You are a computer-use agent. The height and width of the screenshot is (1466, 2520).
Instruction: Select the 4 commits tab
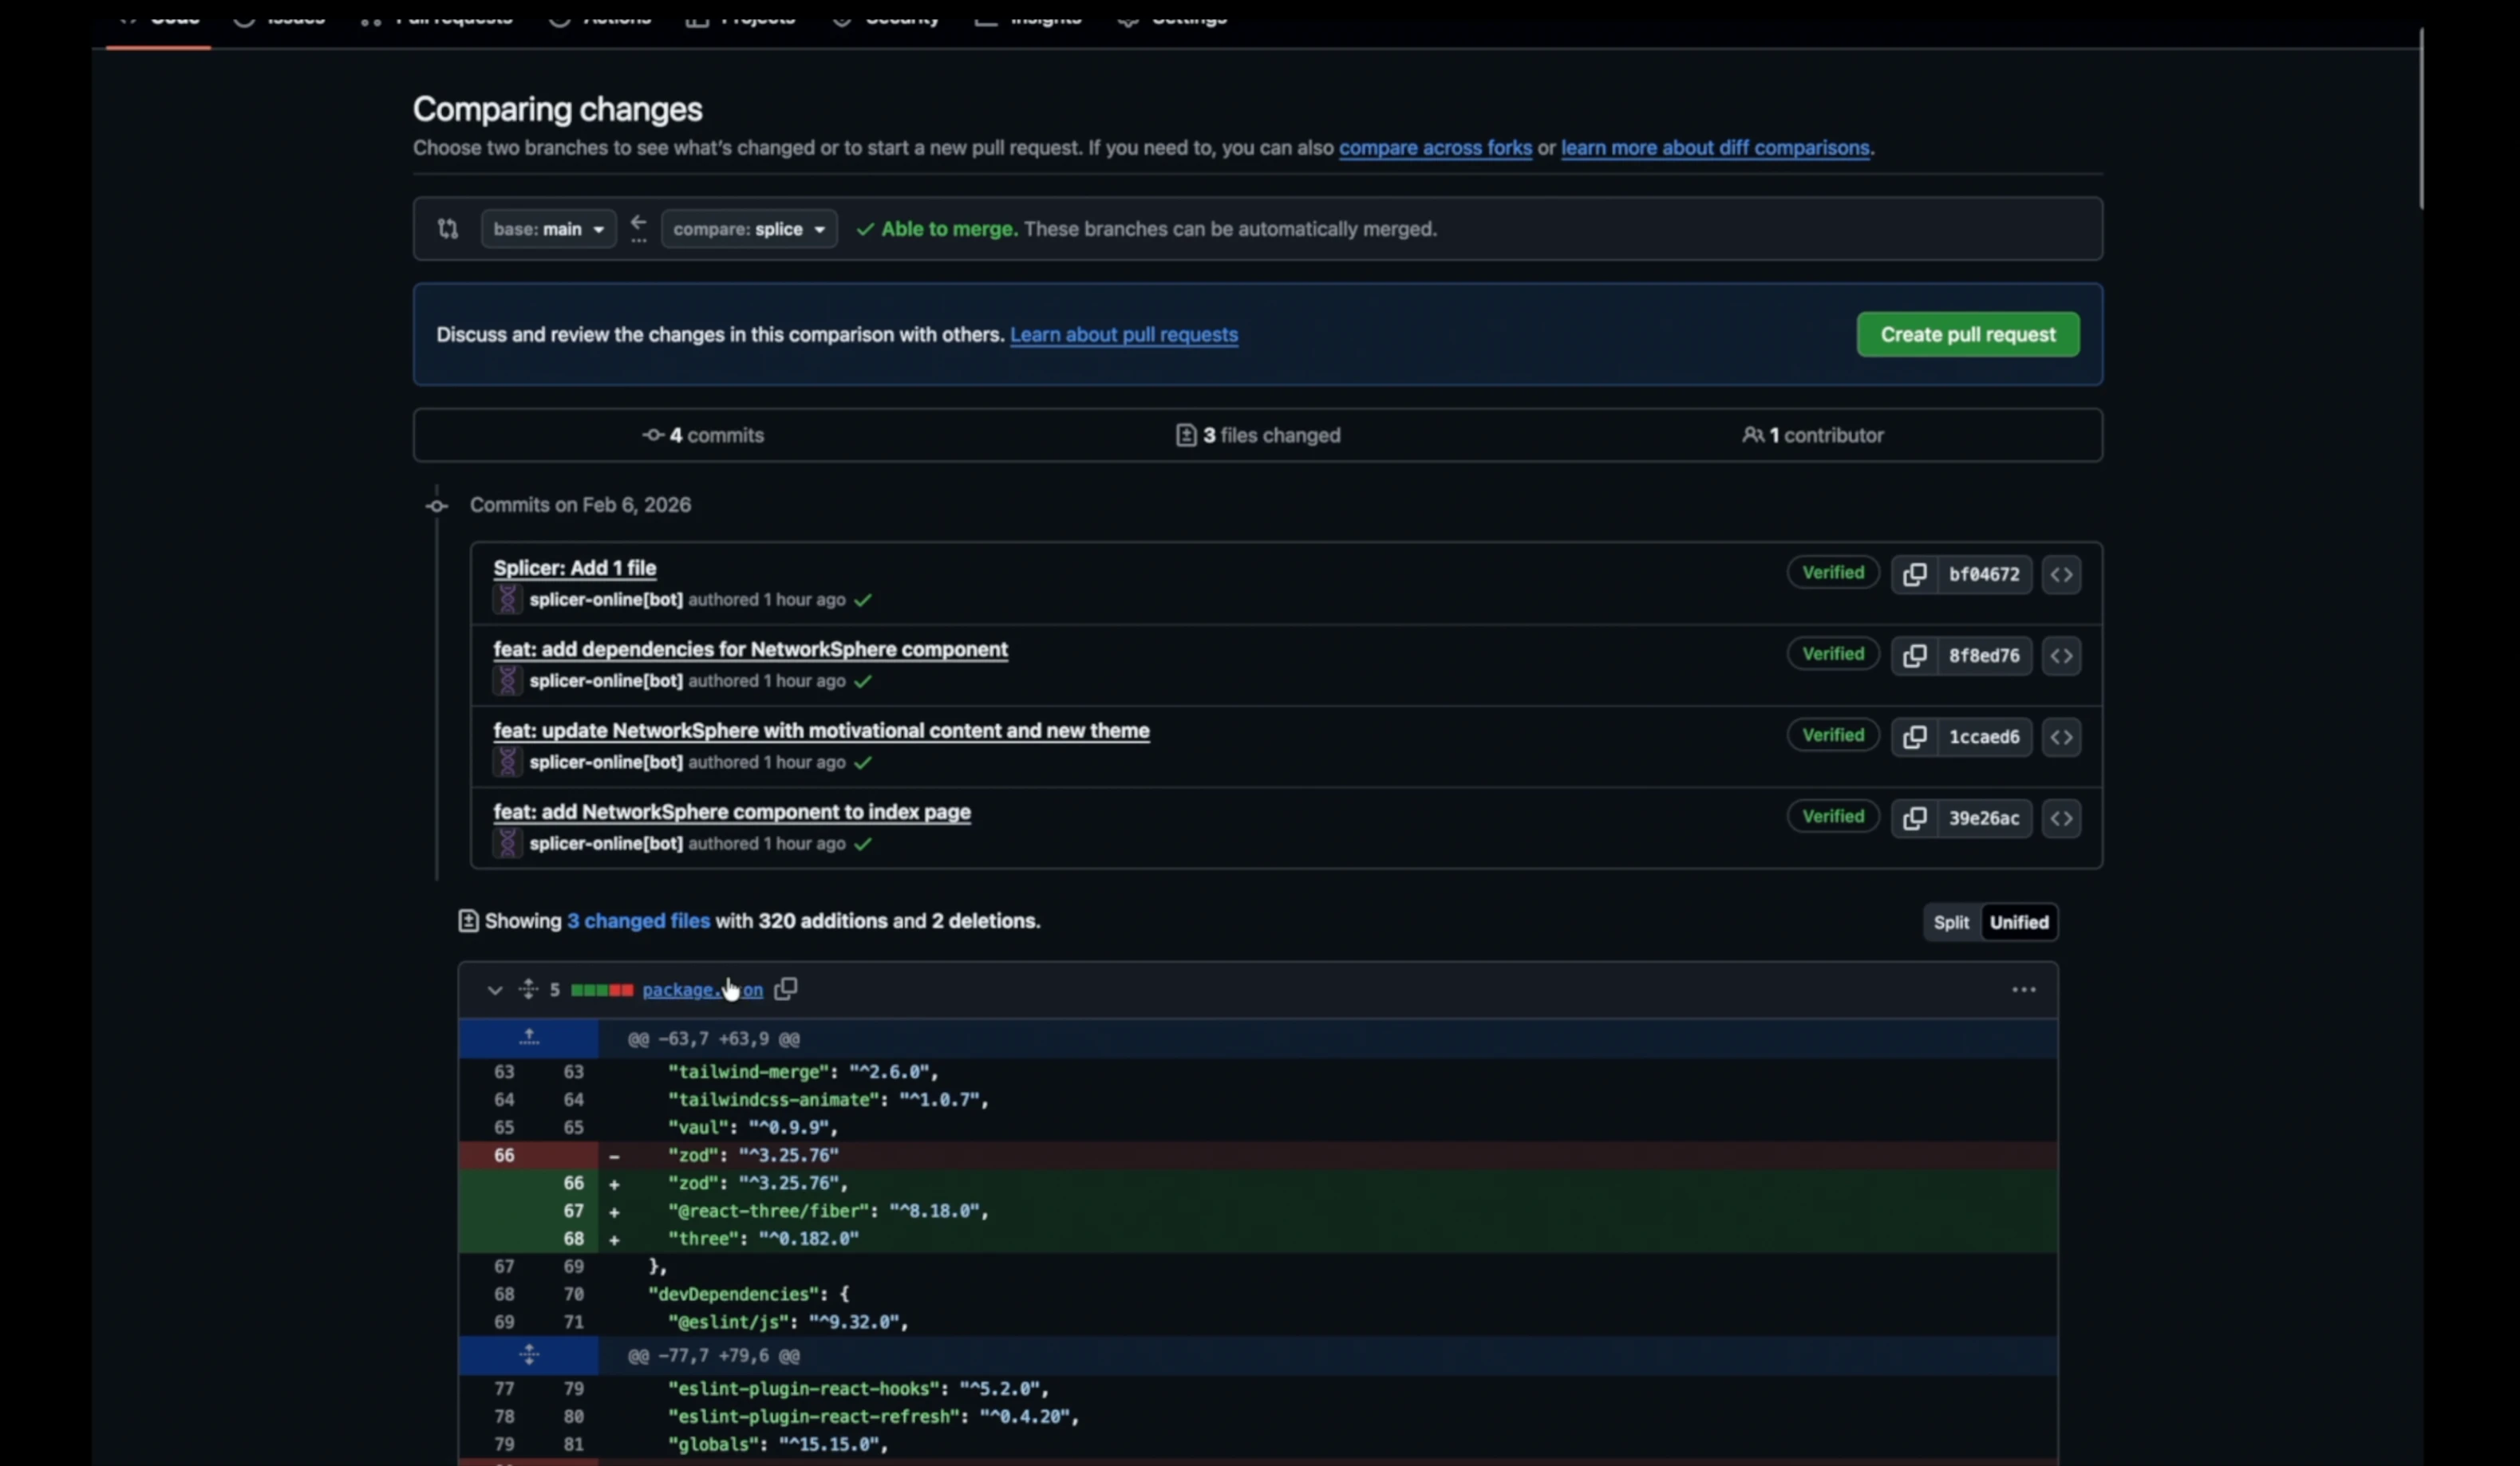703,435
